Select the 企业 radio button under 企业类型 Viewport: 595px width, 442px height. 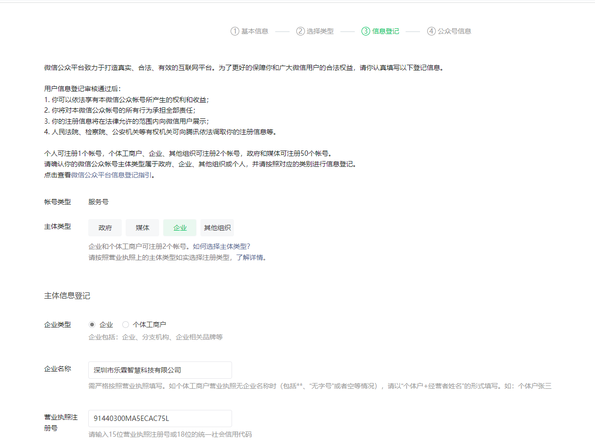click(92, 325)
